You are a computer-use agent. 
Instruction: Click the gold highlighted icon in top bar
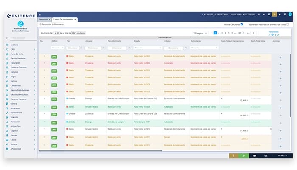(274, 14)
